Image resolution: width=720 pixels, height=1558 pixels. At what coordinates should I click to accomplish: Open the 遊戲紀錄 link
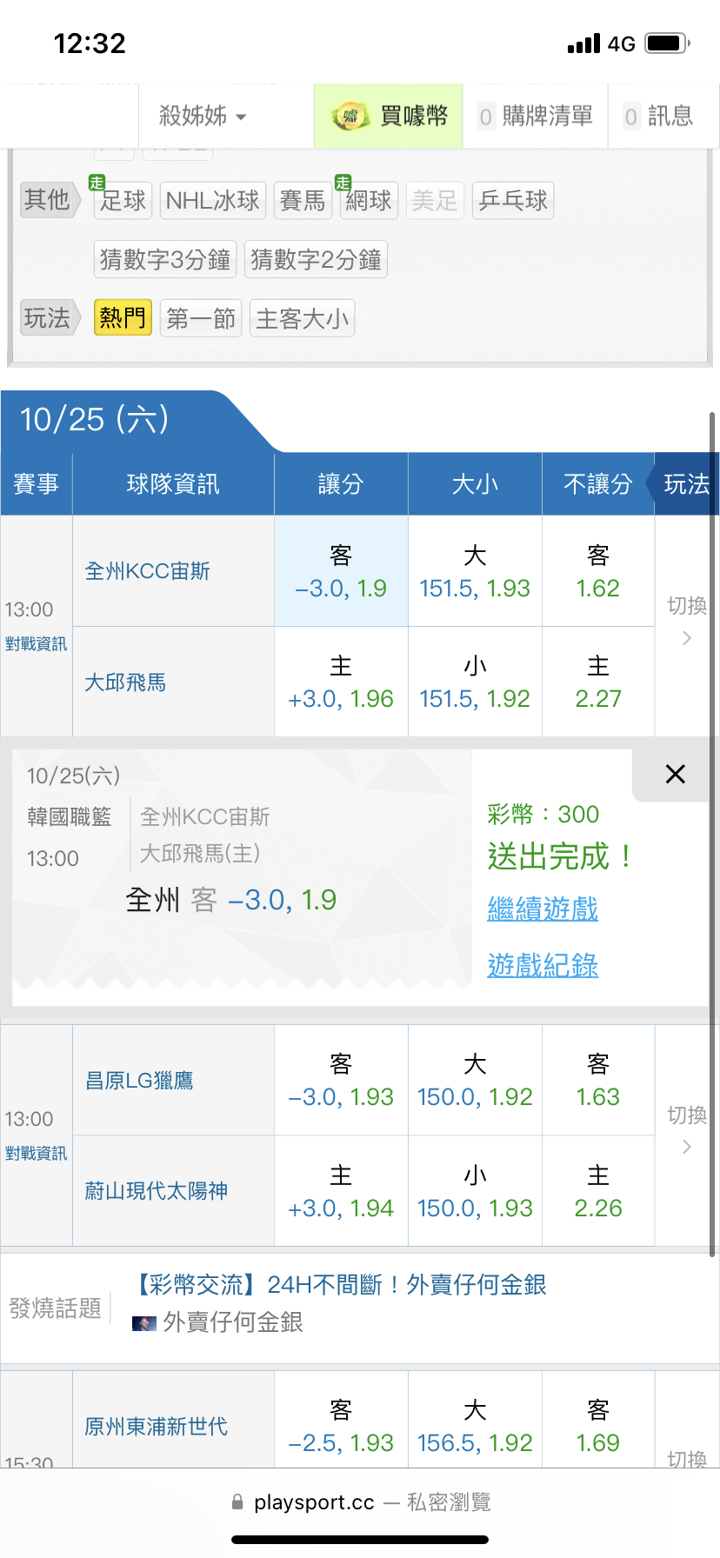click(x=543, y=965)
